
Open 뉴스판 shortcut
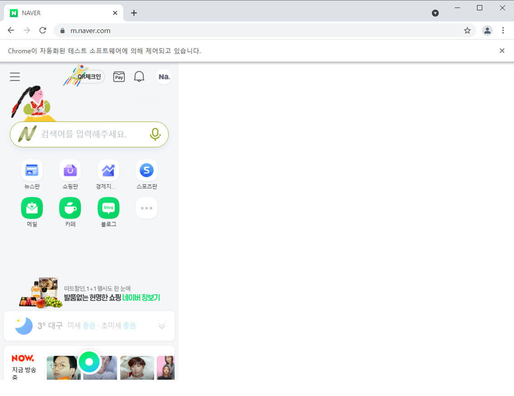click(x=32, y=175)
